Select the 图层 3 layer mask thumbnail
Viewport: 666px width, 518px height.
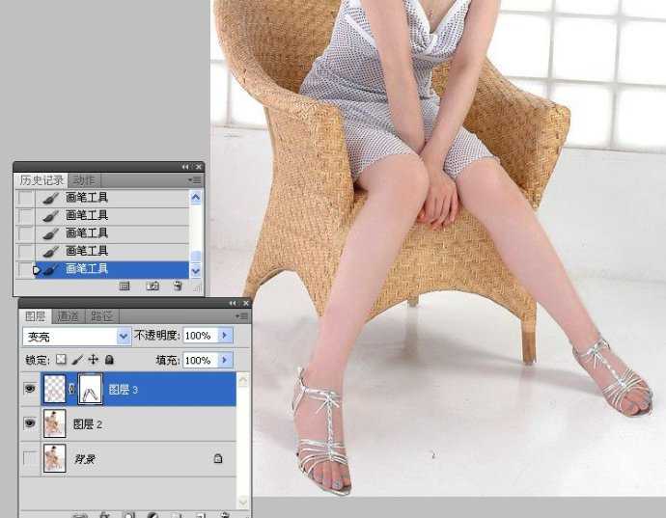pyautogui.click(x=91, y=389)
